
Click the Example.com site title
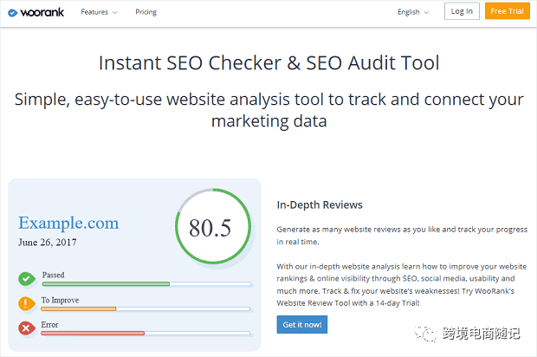click(68, 223)
